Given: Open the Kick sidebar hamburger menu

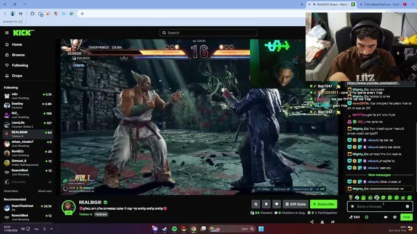Looking at the screenshot, I should point(7,33).
